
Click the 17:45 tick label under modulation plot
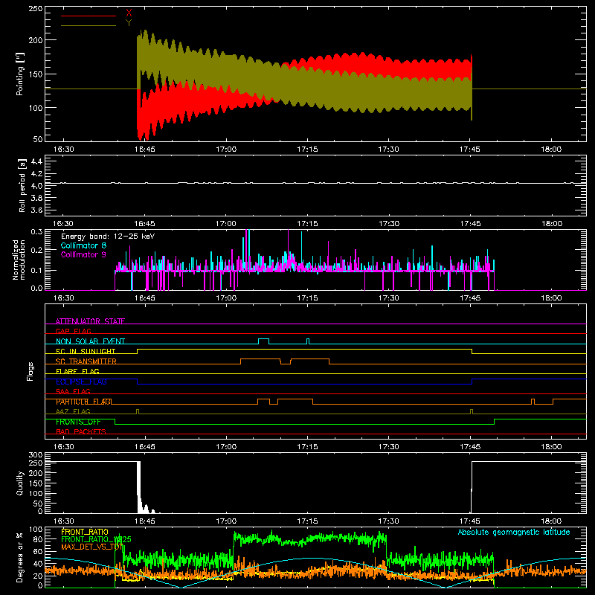coord(470,298)
